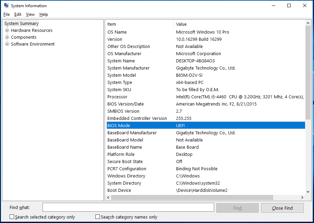Select the Embedded Controller Version row
The height and width of the screenshot is (223, 314).
pos(206,118)
